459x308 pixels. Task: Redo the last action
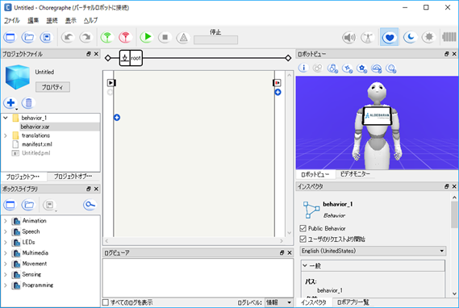(86, 37)
